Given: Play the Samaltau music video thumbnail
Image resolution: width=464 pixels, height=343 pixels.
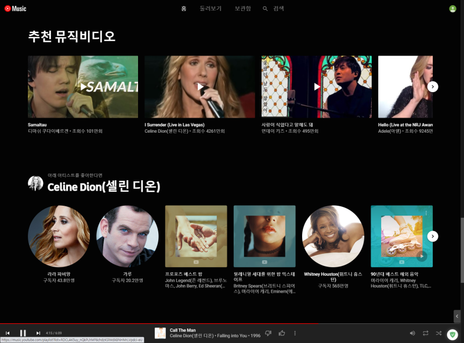Looking at the screenshot, I should [83, 87].
